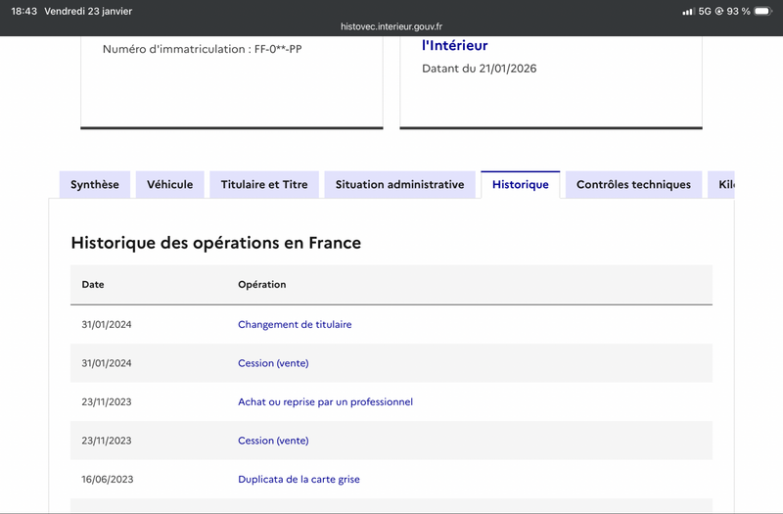
Task: Open the Situation administrative tab
Action: coord(399,184)
